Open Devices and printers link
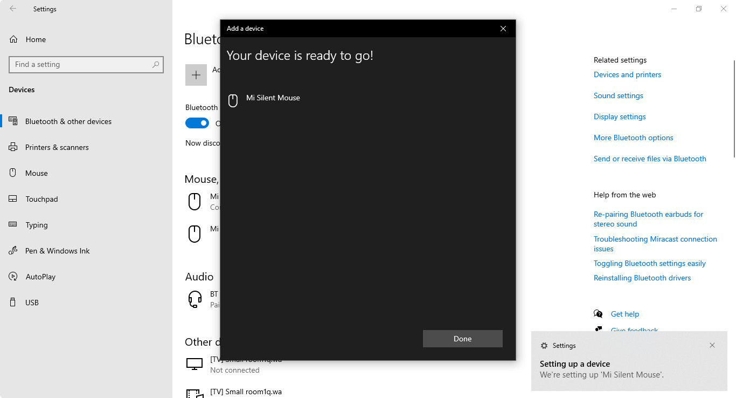 pos(627,74)
